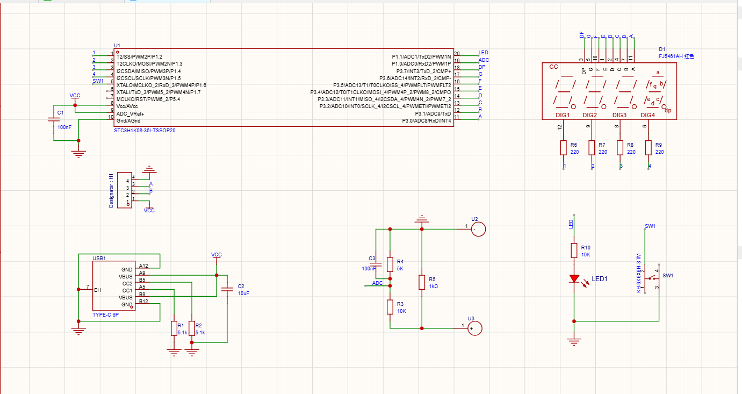Select the H1 four-pin header component

click(x=124, y=191)
